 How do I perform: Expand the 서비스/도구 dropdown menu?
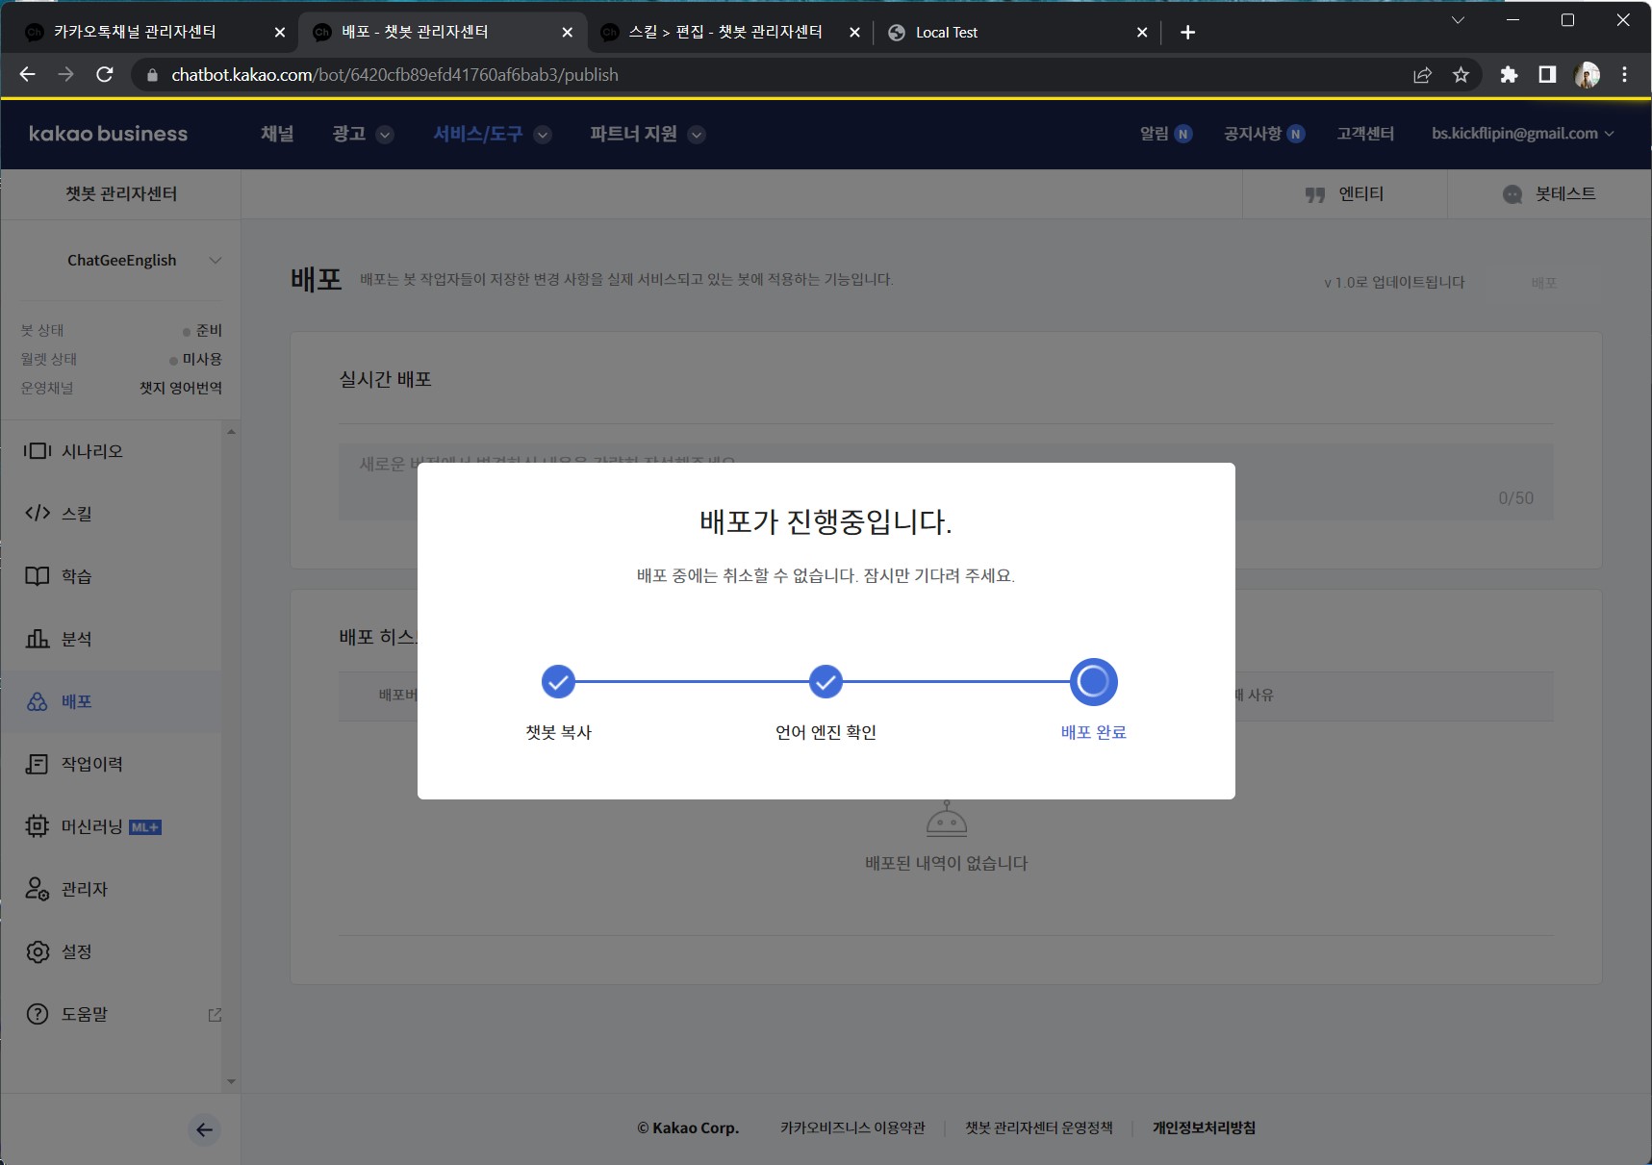543,135
